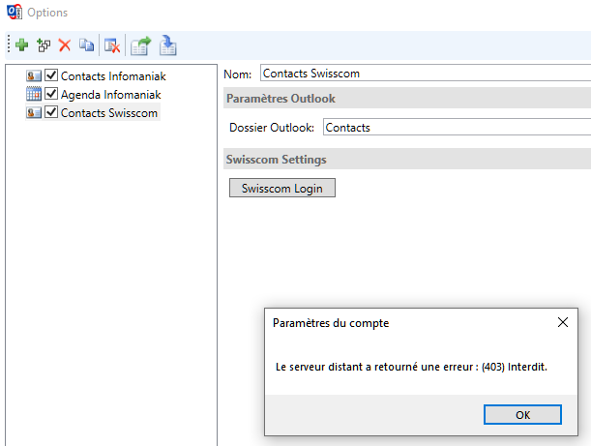Click the contact card icon beside Contacts Infomaniak

34,76
